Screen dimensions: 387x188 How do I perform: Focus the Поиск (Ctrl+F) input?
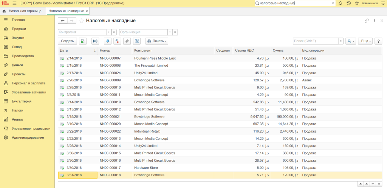pos(315,41)
